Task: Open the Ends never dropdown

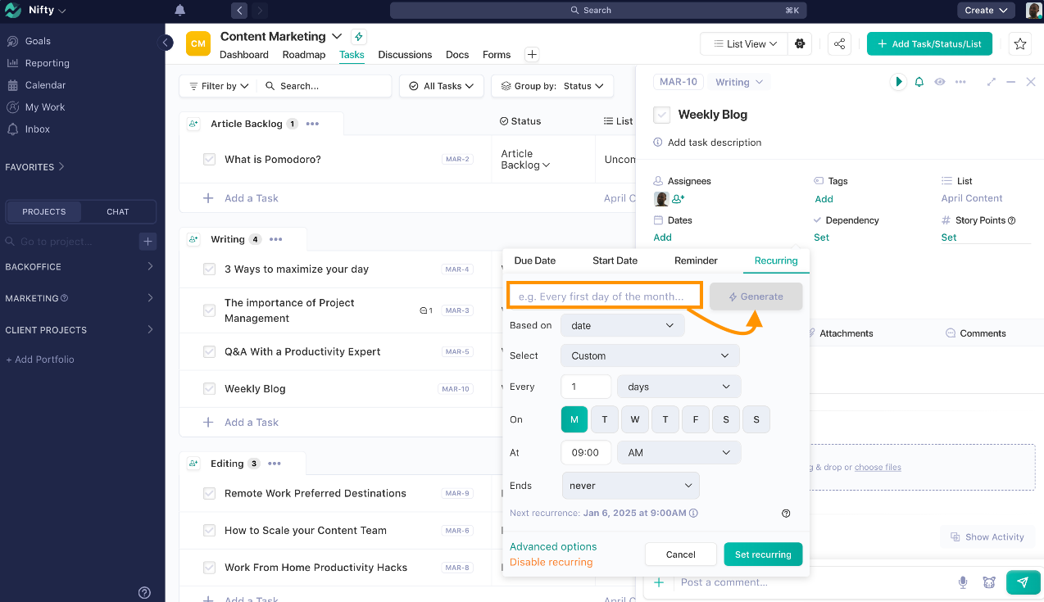Action: click(631, 485)
